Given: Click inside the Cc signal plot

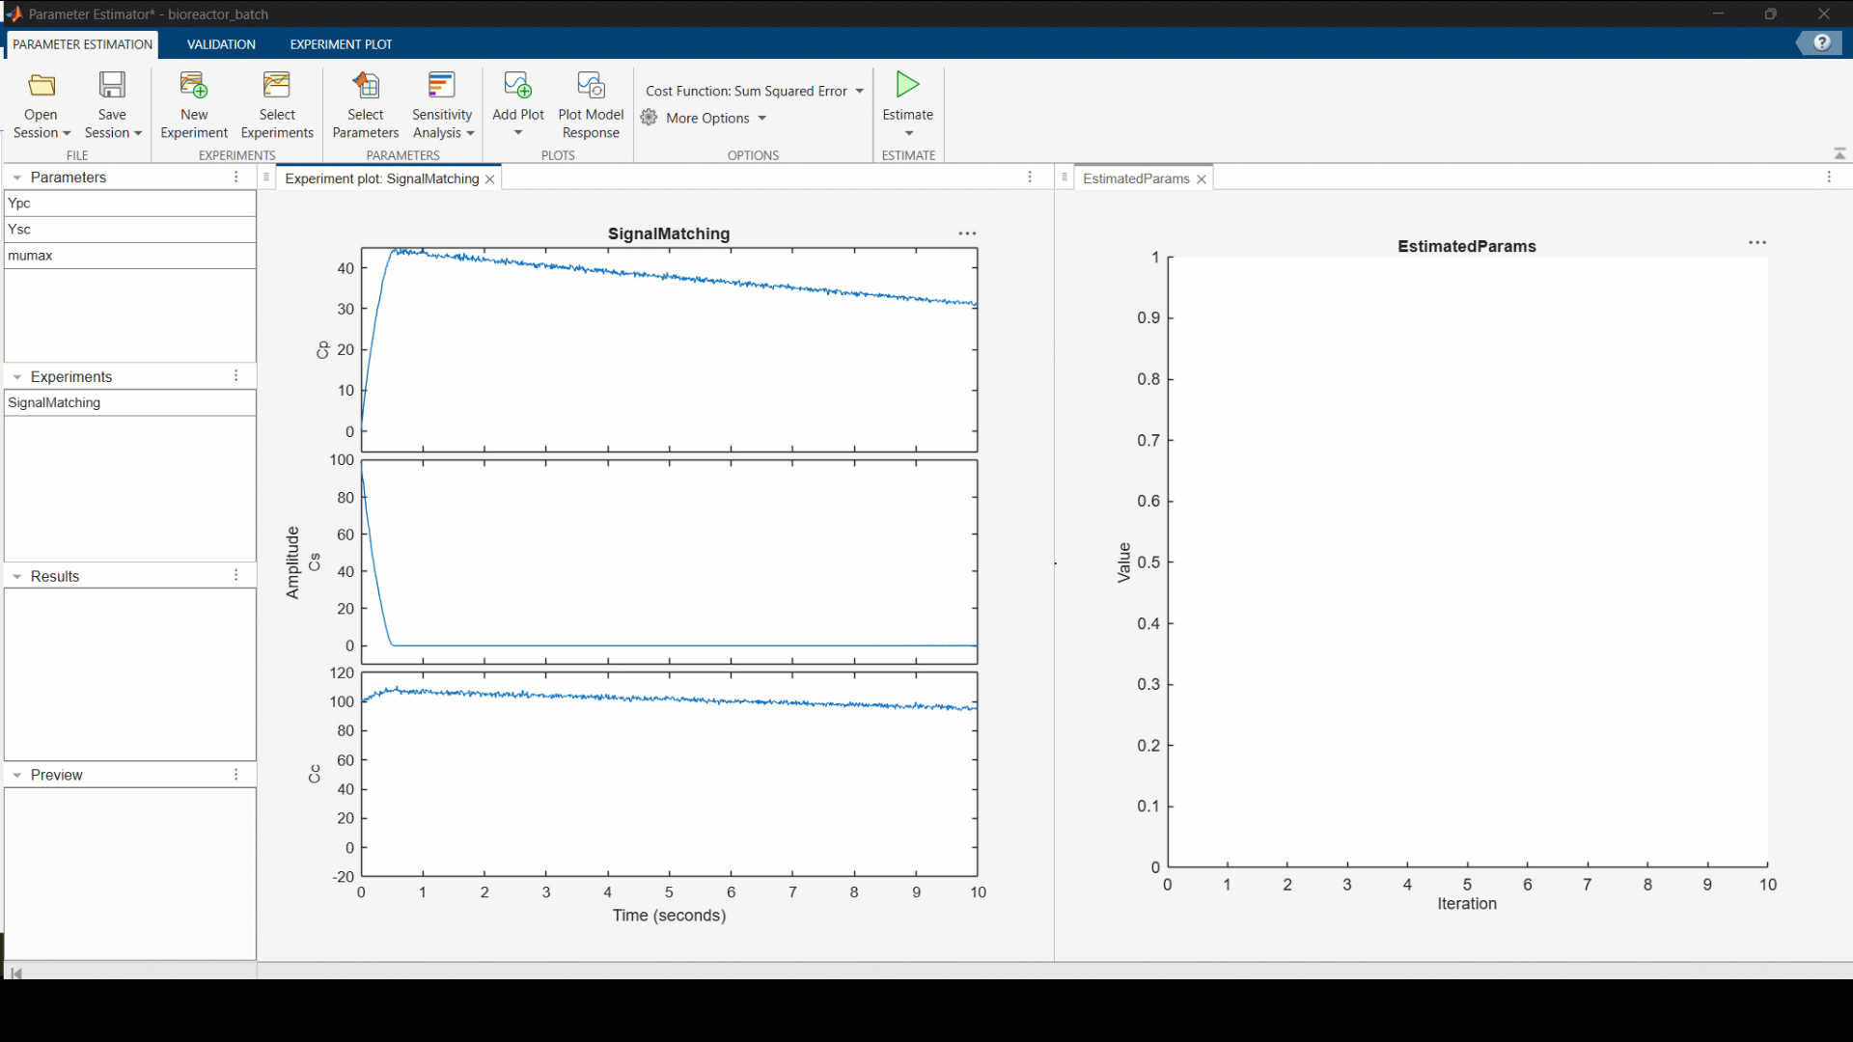Looking at the screenshot, I should [669, 775].
